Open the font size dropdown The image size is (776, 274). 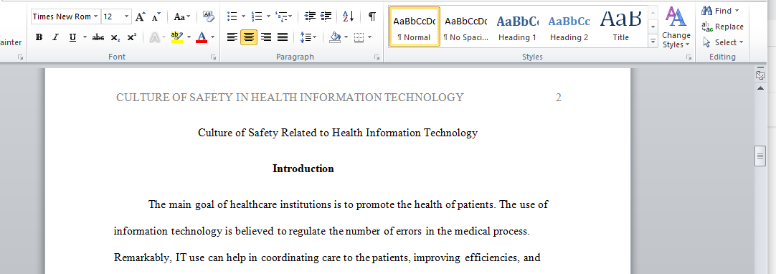tap(127, 16)
